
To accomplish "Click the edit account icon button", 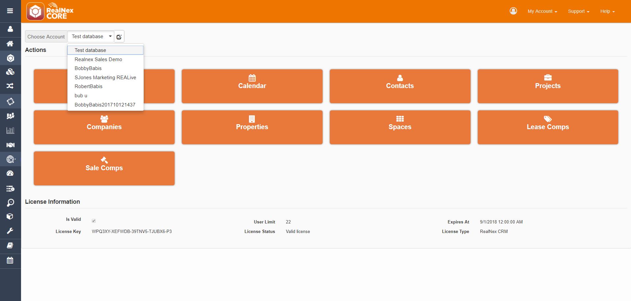I will click(119, 36).
